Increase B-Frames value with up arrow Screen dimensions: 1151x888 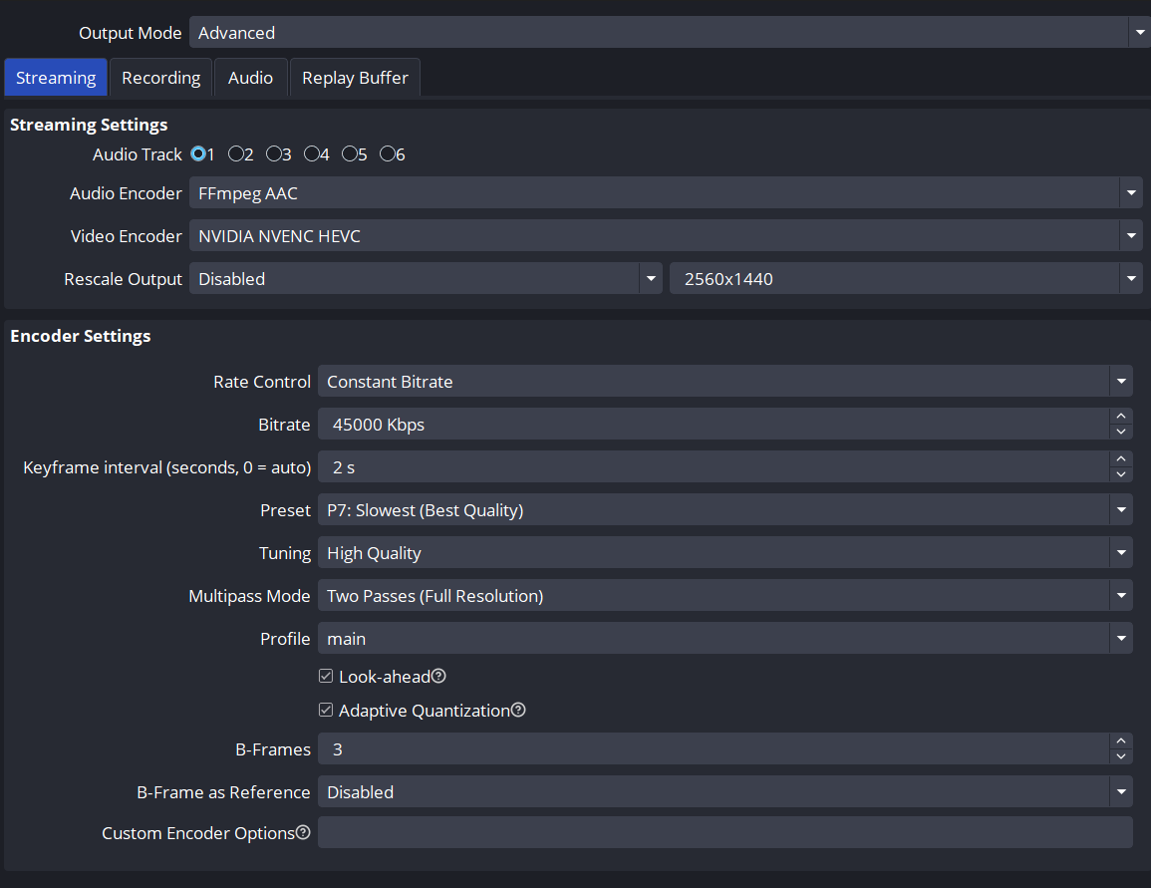[1121, 741]
